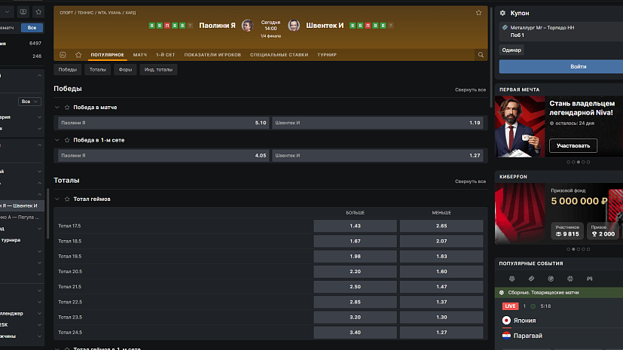This screenshot has width=623, height=350.
Task: Open the '1-й сет' tab
Action: [x=166, y=55]
